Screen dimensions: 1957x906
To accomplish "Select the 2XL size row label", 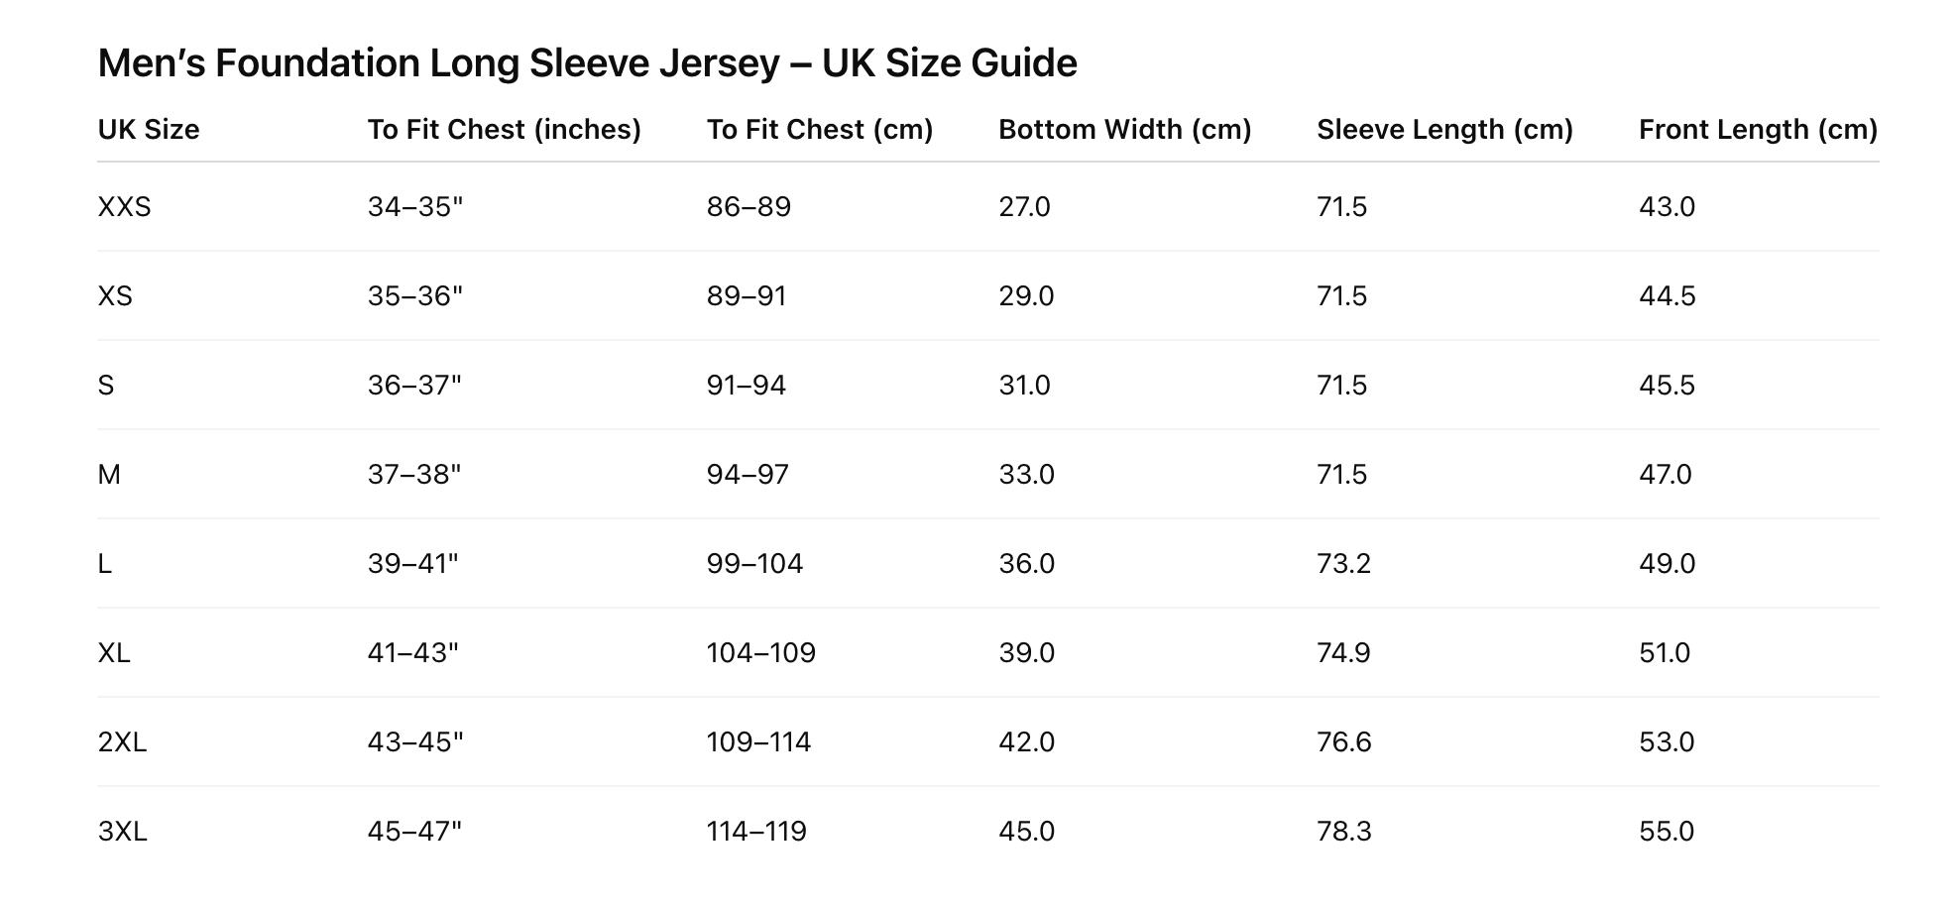I will [x=122, y=742].
